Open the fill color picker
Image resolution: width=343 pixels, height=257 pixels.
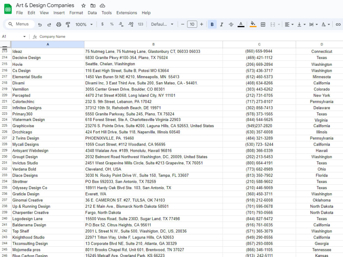[253, 24]
